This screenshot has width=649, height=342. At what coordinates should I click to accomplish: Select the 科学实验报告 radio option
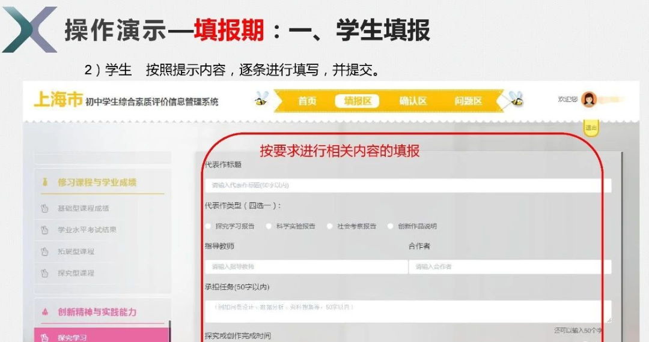[x=269, y=226]
